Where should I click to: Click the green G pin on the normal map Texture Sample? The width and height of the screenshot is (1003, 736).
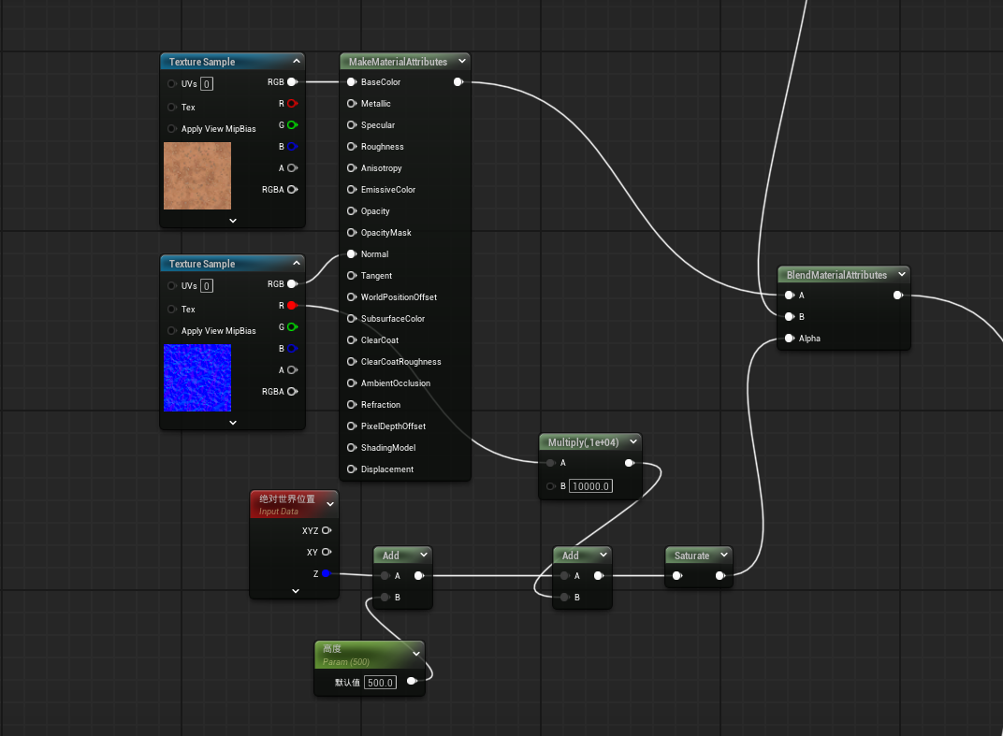coord(292,327)
